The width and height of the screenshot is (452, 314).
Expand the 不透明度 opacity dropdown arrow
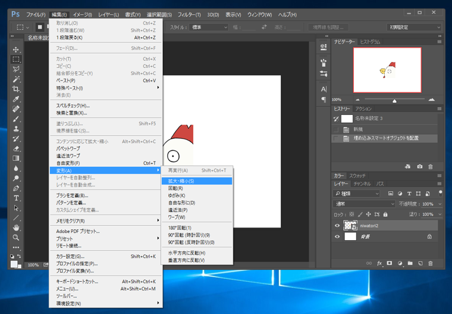[440, 204]
